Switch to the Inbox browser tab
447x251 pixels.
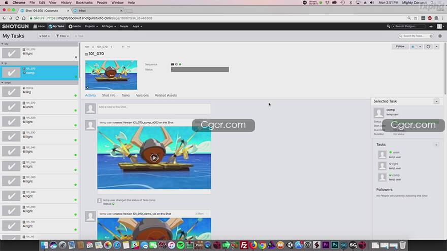pos(98,11)
